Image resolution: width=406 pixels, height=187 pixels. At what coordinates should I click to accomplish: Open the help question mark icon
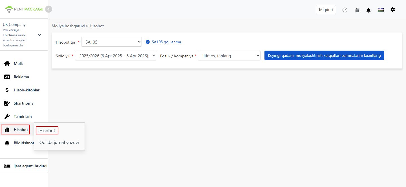click(x=345, y=10)
